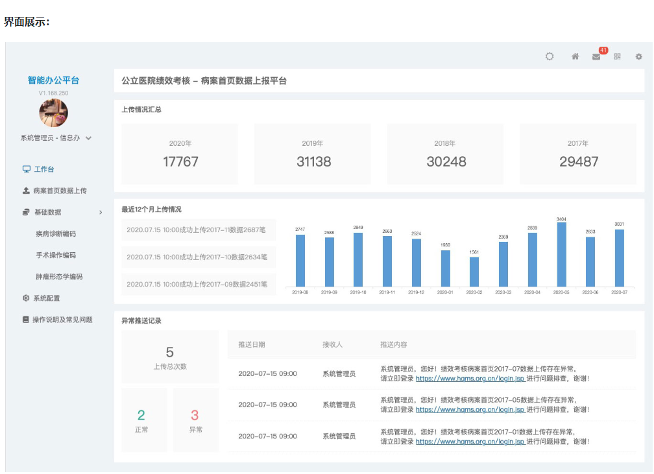Click the upload icon beside 病案首页数据上传
The width and height of the screenshot is (654, 474).
(x=26, y=191)
